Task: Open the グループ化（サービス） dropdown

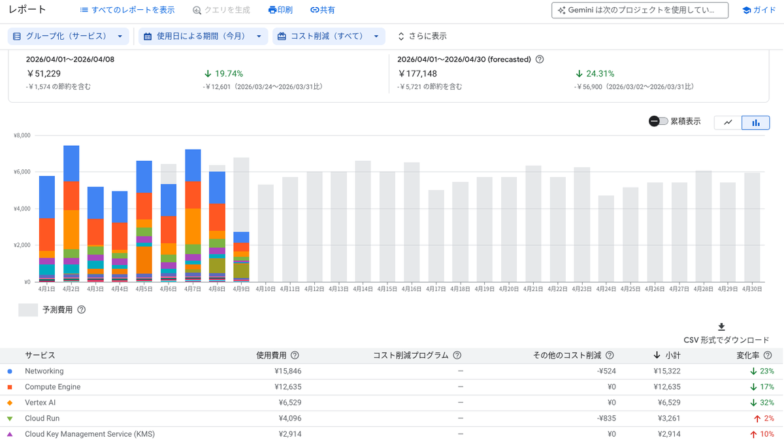Action: (68, 37)
